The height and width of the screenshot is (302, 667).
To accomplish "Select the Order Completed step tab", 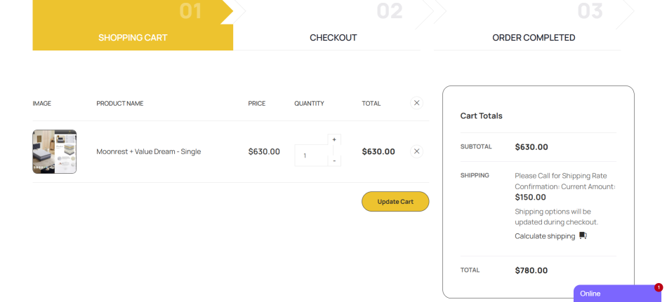I will (534, 38).
